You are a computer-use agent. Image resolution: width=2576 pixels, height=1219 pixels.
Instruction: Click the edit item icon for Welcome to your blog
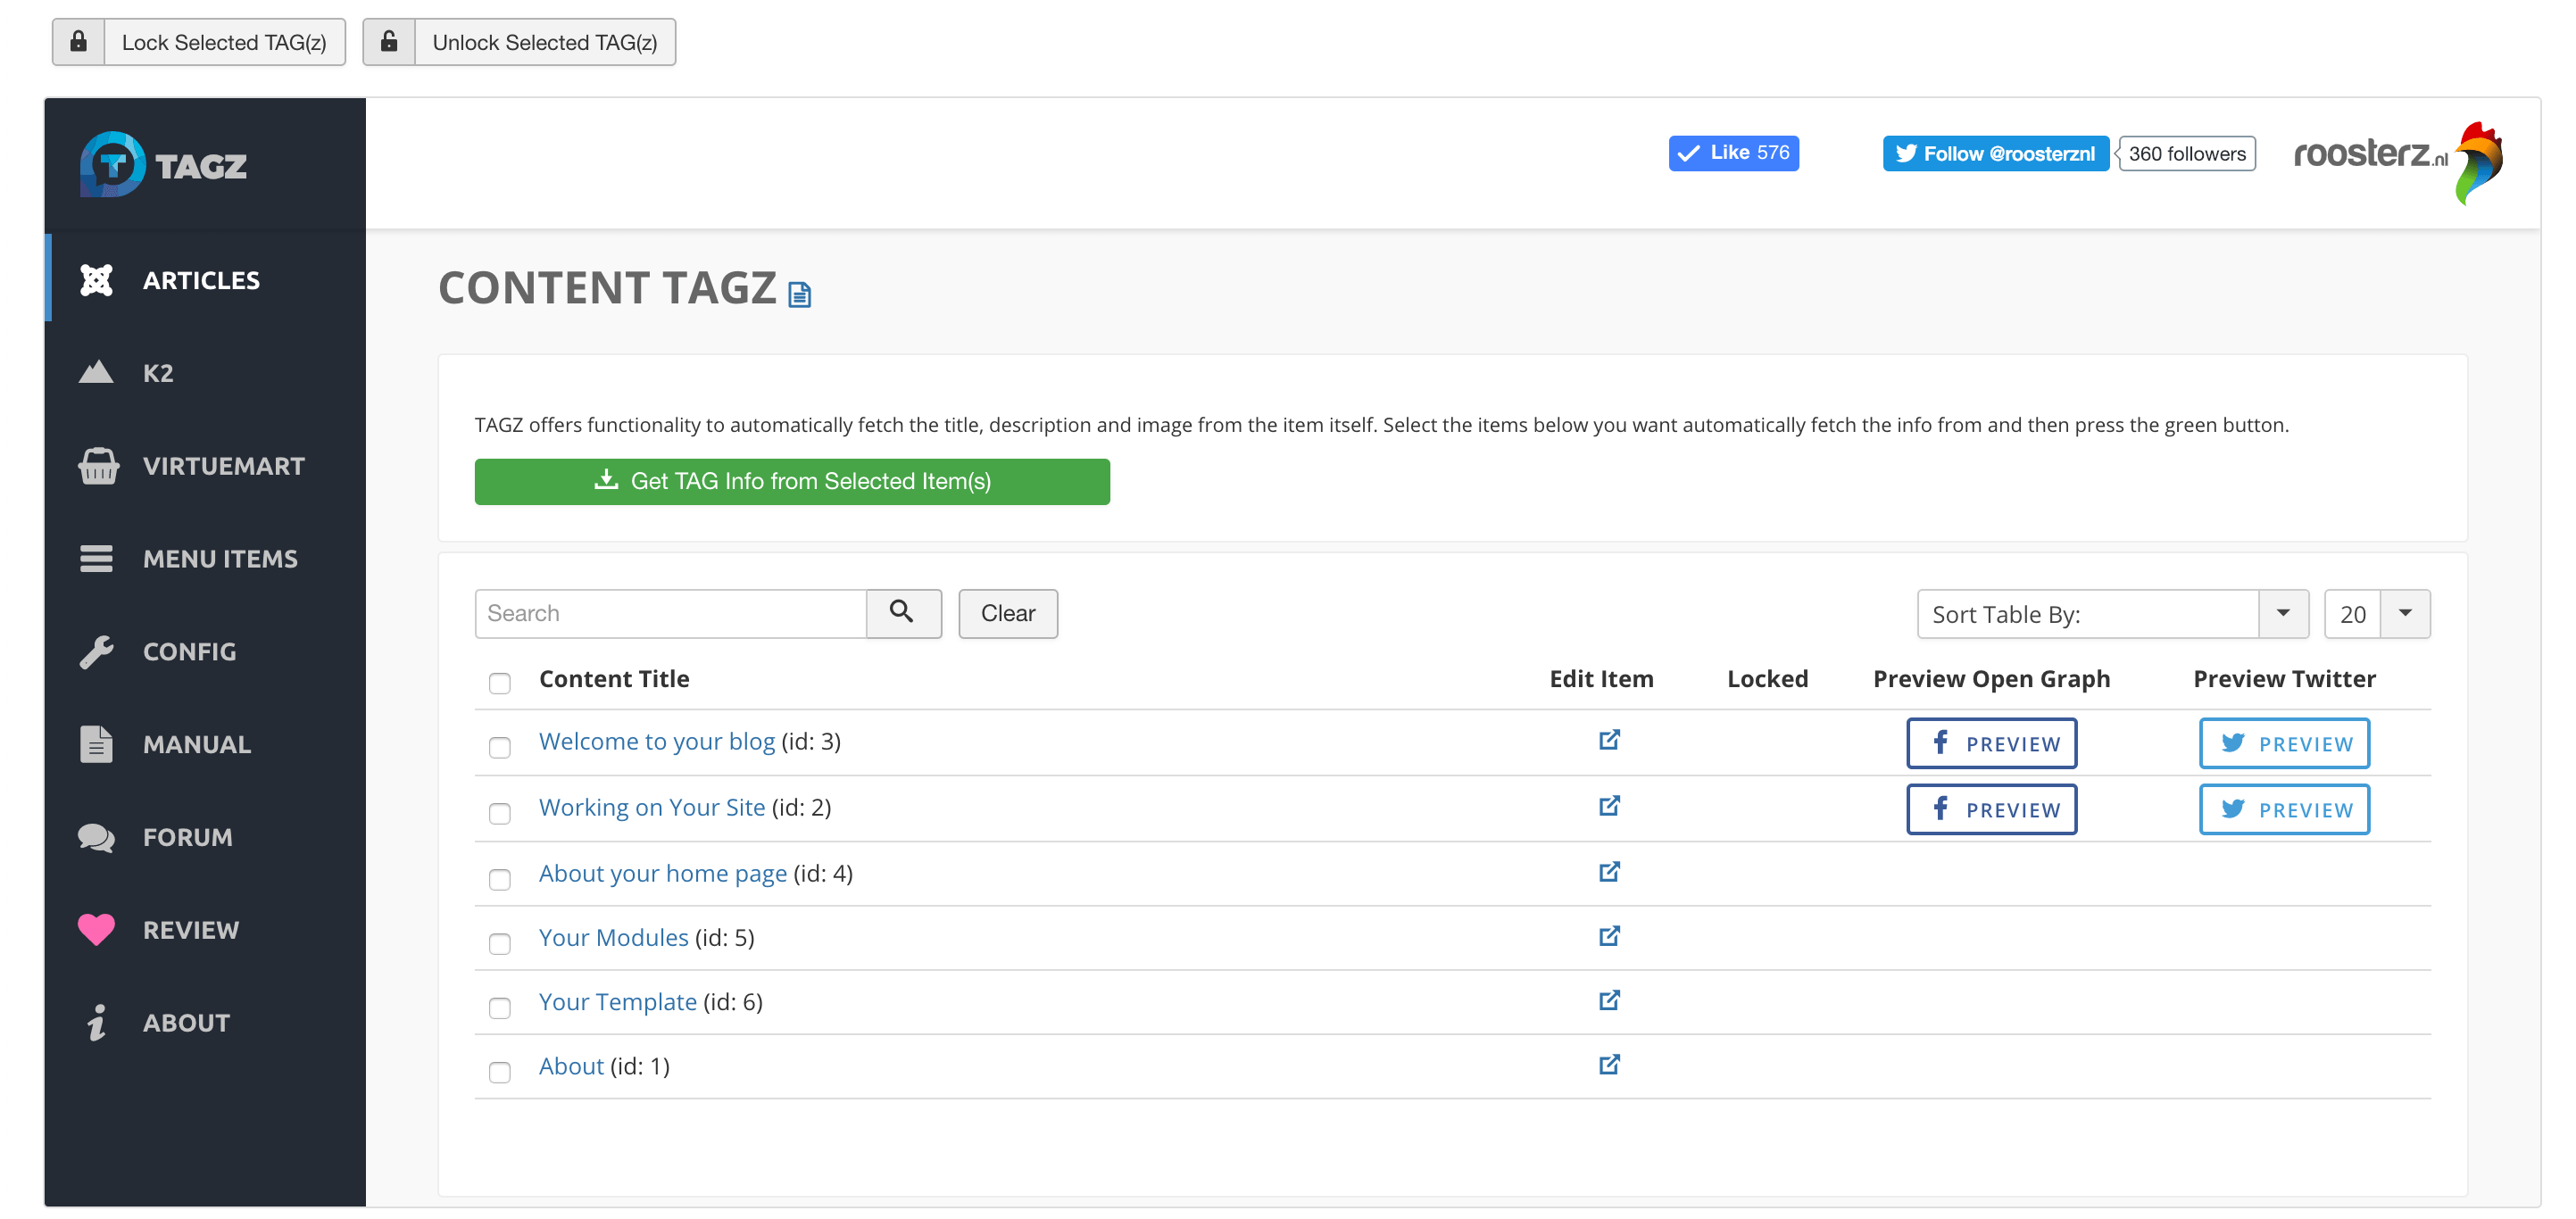1608,740
